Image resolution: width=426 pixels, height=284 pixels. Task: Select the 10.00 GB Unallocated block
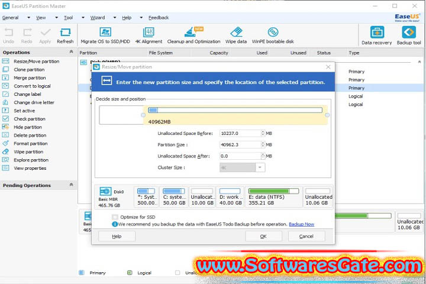pos(202,197)
